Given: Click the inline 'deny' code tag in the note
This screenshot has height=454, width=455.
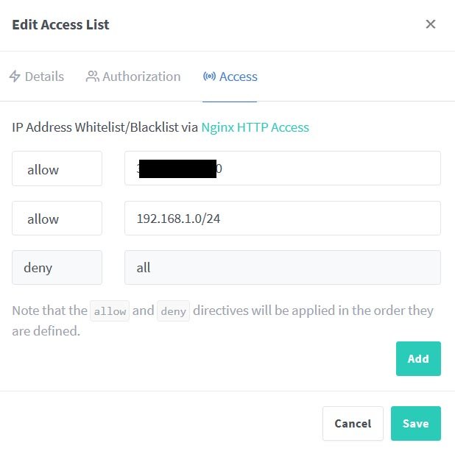Looking at the screenshot, I should 173,311.
